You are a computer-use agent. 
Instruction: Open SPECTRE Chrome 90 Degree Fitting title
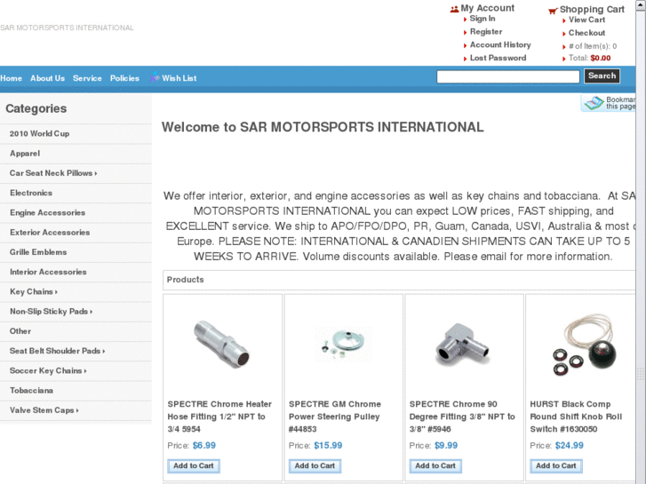click(x=462, y=417)
